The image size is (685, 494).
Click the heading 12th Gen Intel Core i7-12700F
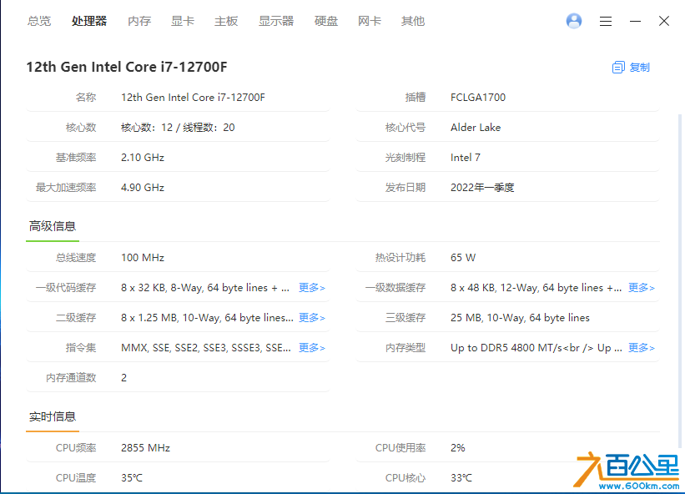click(x=127, y=67)
